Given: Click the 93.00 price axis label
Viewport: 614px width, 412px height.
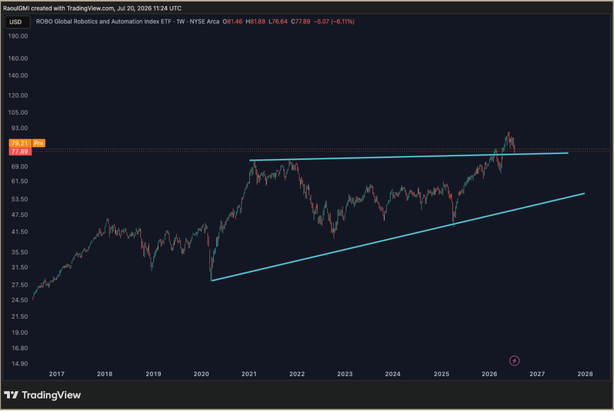Looking at the screenshot, I should 20,128.
